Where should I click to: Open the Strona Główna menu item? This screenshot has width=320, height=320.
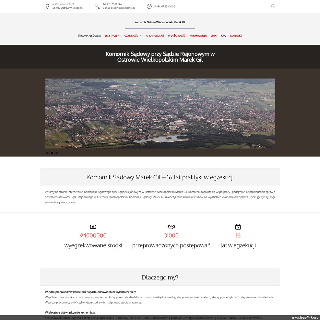pos(89,36)
